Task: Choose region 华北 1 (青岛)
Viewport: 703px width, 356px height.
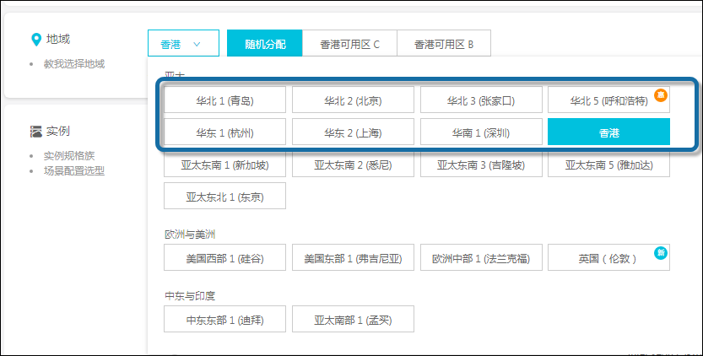Action: coord(225,100)
